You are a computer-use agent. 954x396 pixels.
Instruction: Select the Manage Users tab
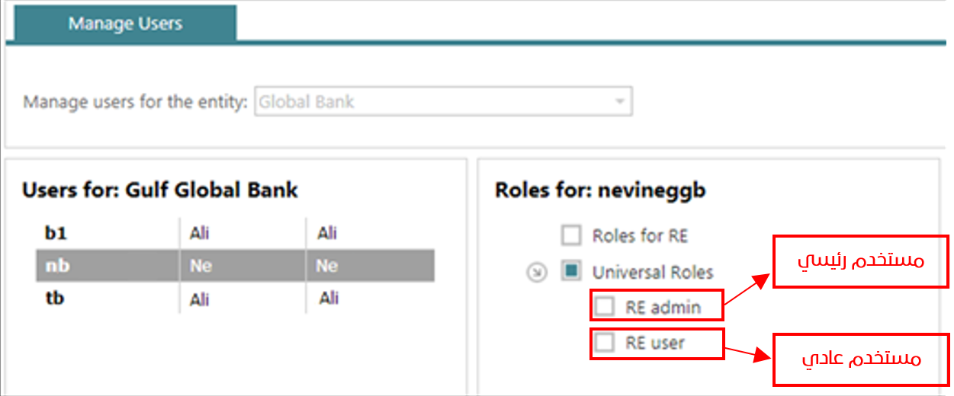click(x=125, y=23)
